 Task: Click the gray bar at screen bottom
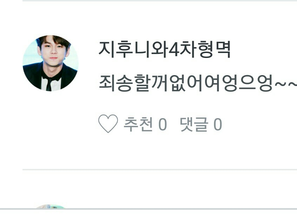[x=148, y=209]
